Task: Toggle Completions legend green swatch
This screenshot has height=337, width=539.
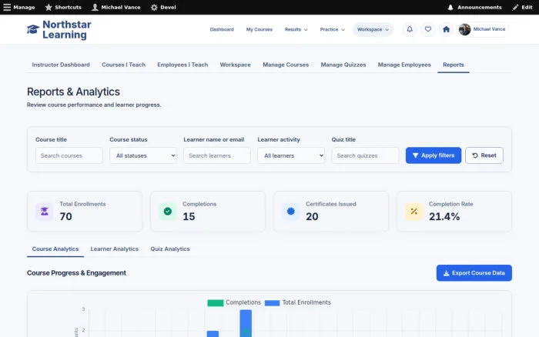Action: click(216, 303)
